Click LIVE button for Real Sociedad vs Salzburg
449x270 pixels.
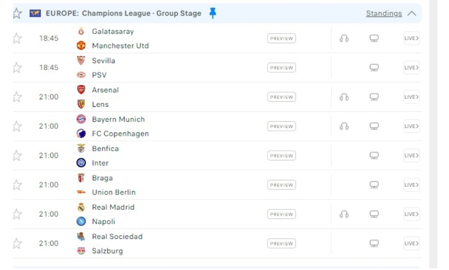[411, 244]
